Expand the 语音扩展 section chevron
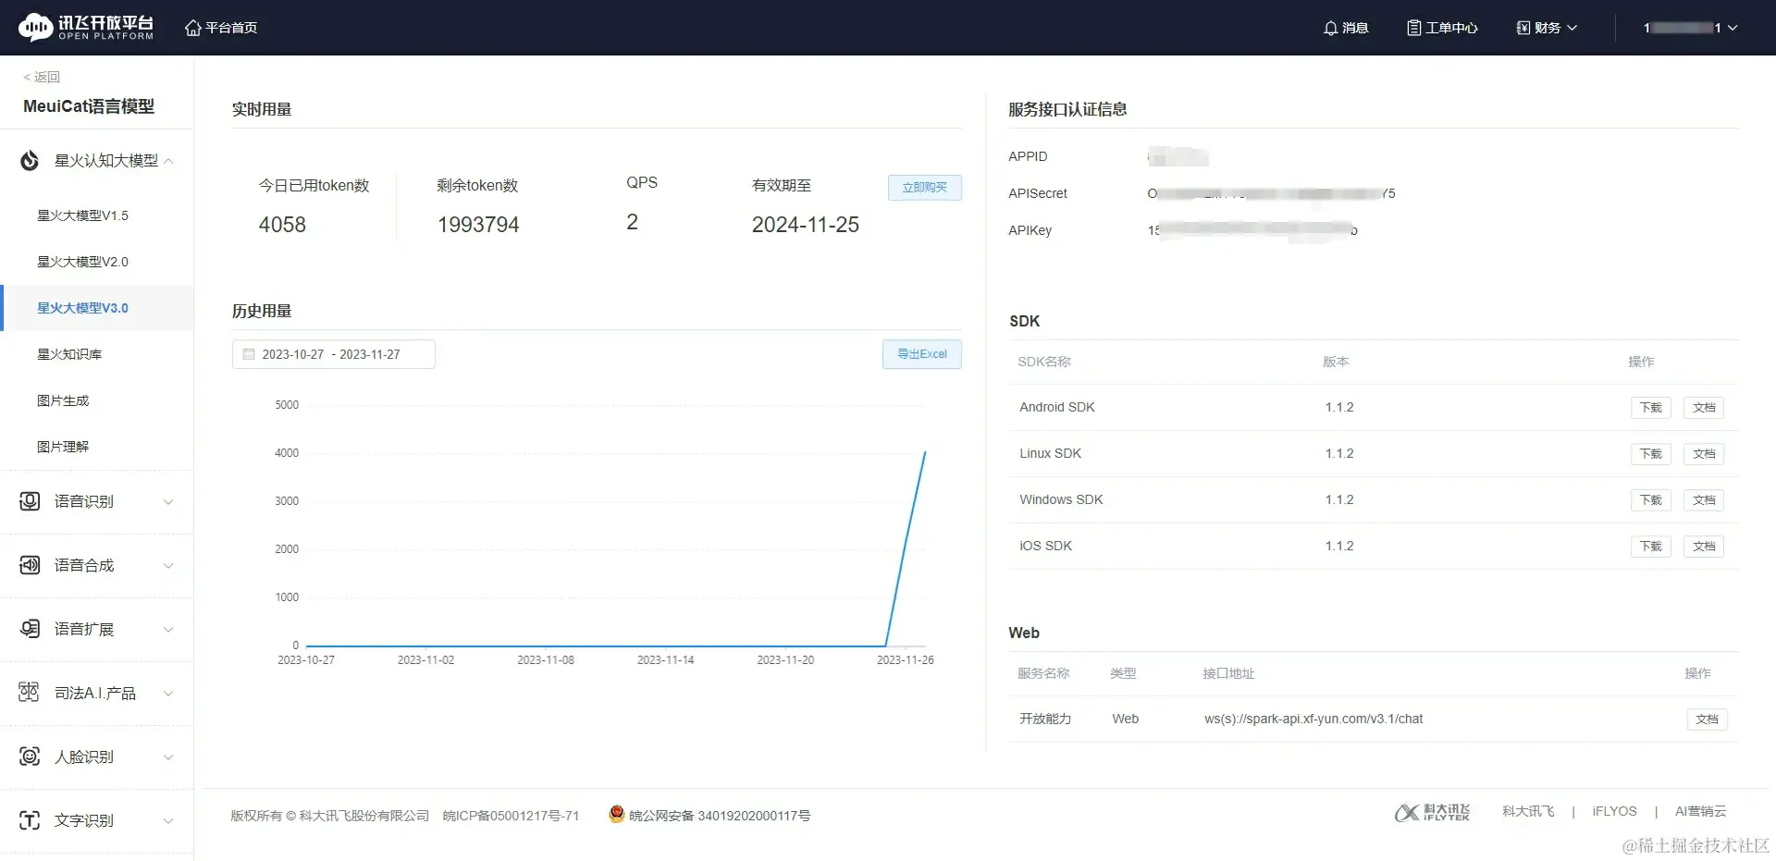This screenshot has height=861, width=1776. pyautogui.click(x=168, y=630)
